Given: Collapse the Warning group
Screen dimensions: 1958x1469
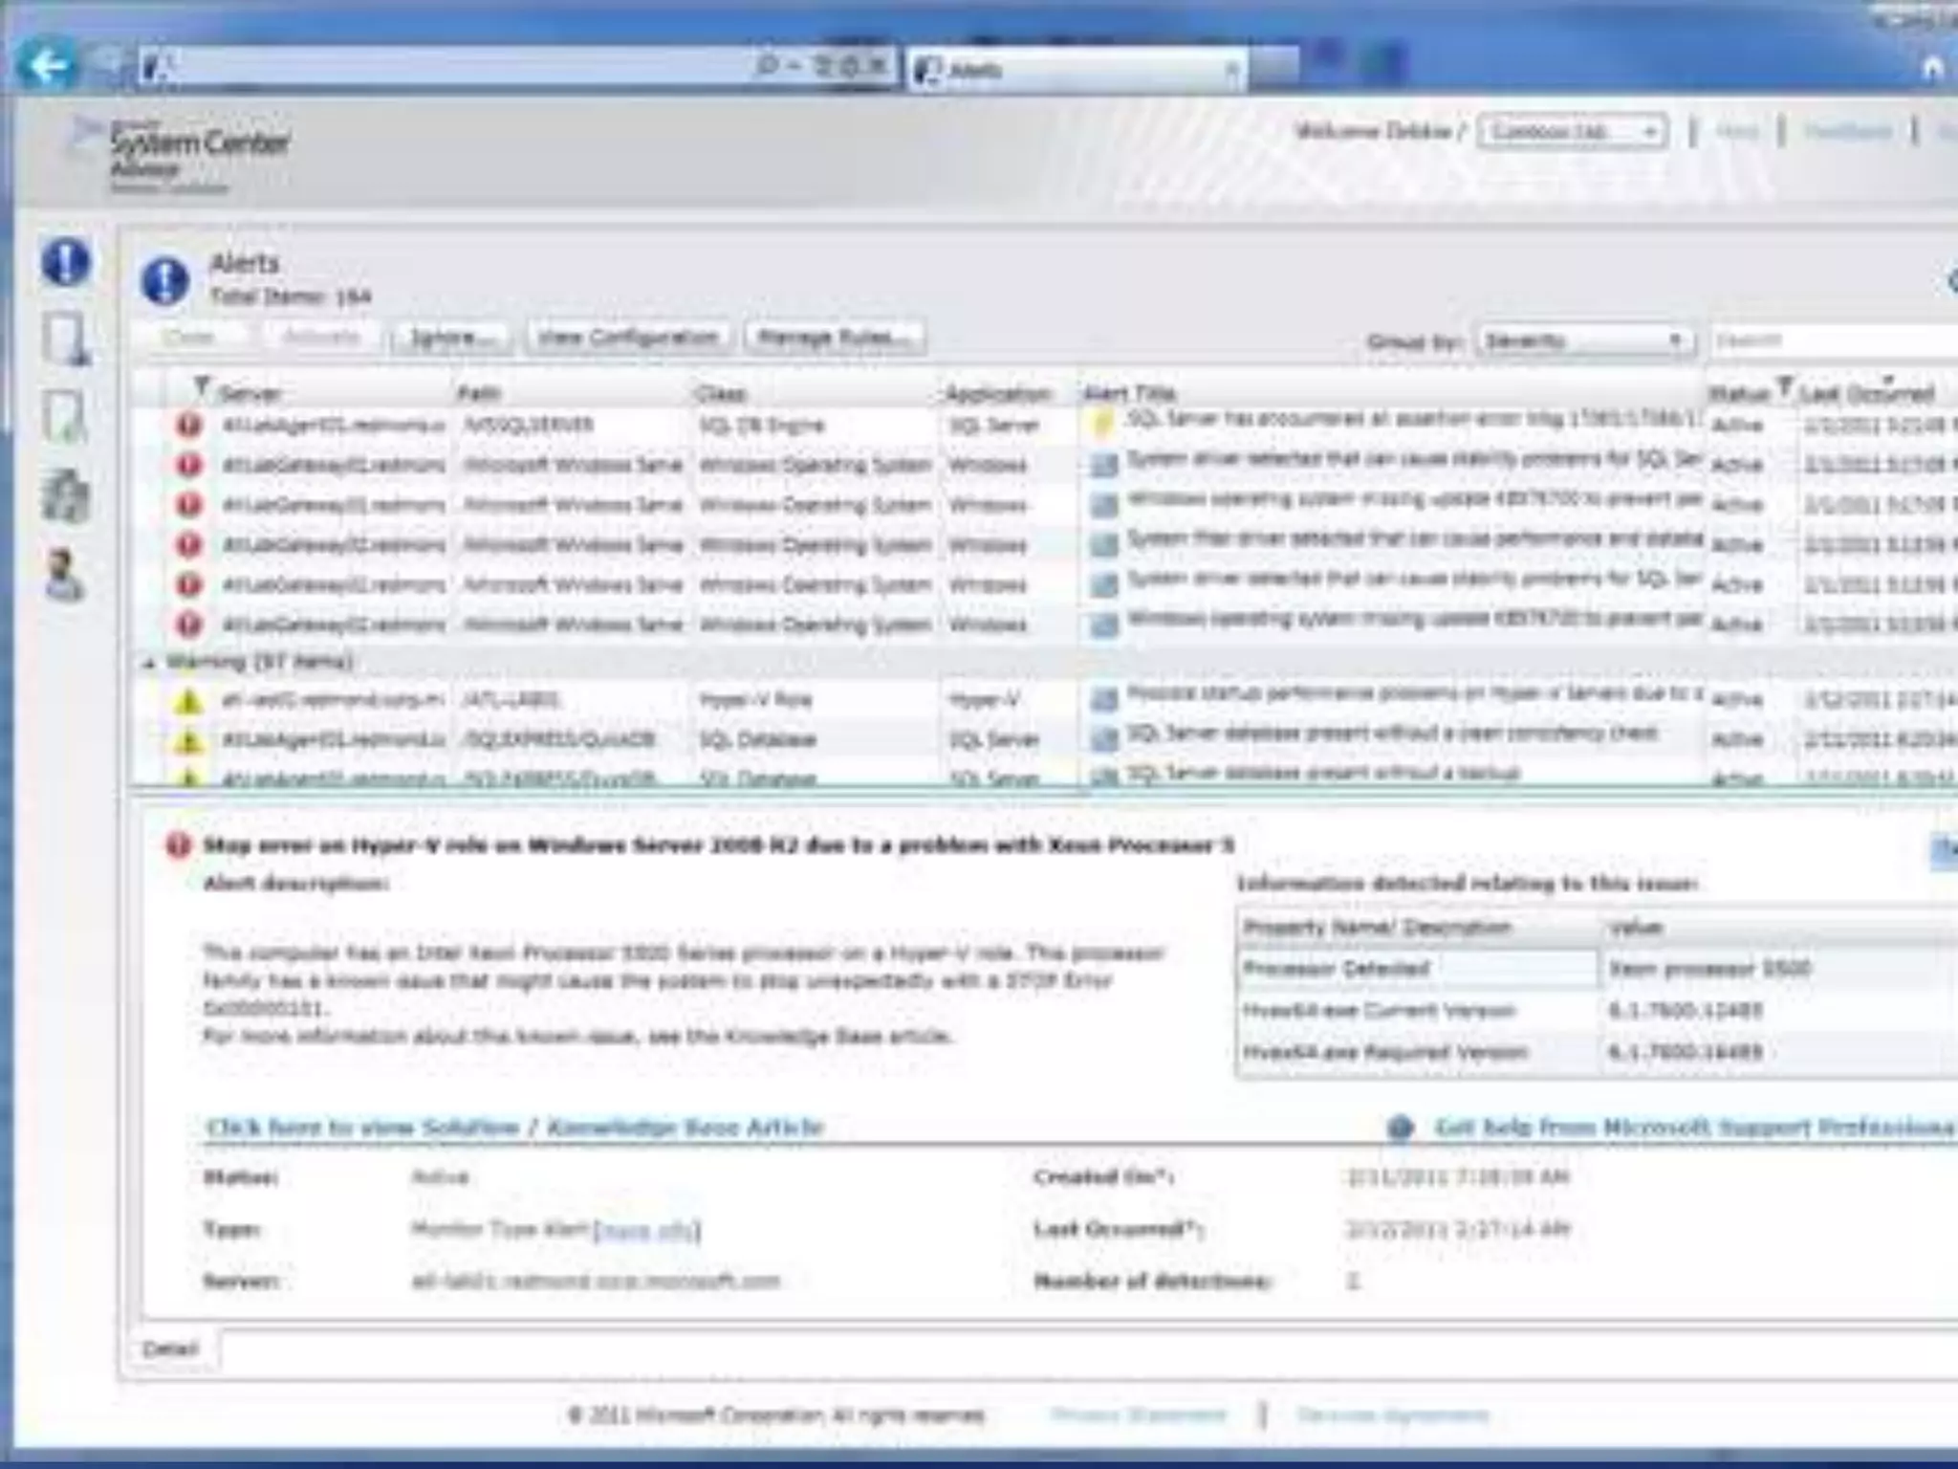Looking at the screenshot, I should [148, 662].
